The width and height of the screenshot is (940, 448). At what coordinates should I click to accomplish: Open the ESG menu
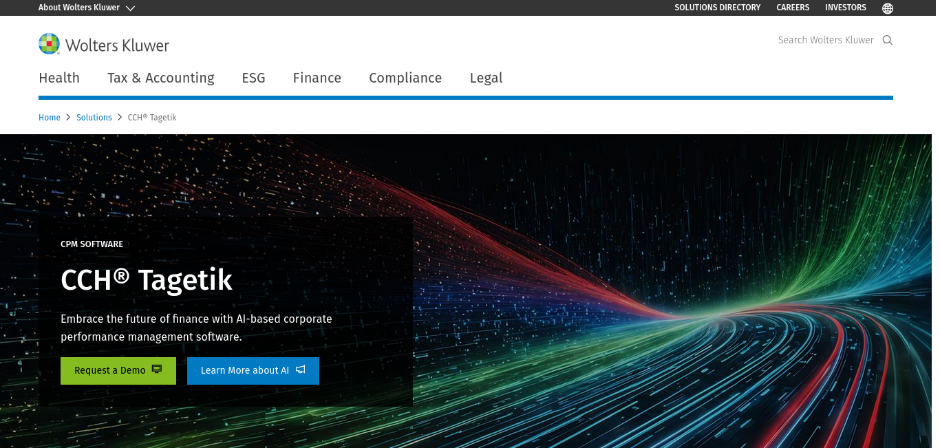[253, 78]
